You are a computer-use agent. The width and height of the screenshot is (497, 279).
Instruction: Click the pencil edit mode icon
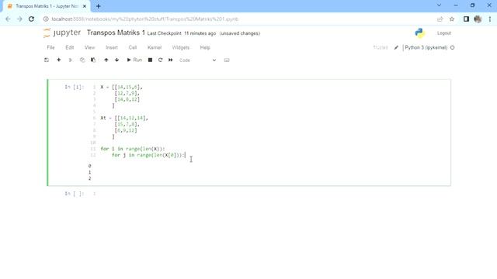[x=396, y=47]
